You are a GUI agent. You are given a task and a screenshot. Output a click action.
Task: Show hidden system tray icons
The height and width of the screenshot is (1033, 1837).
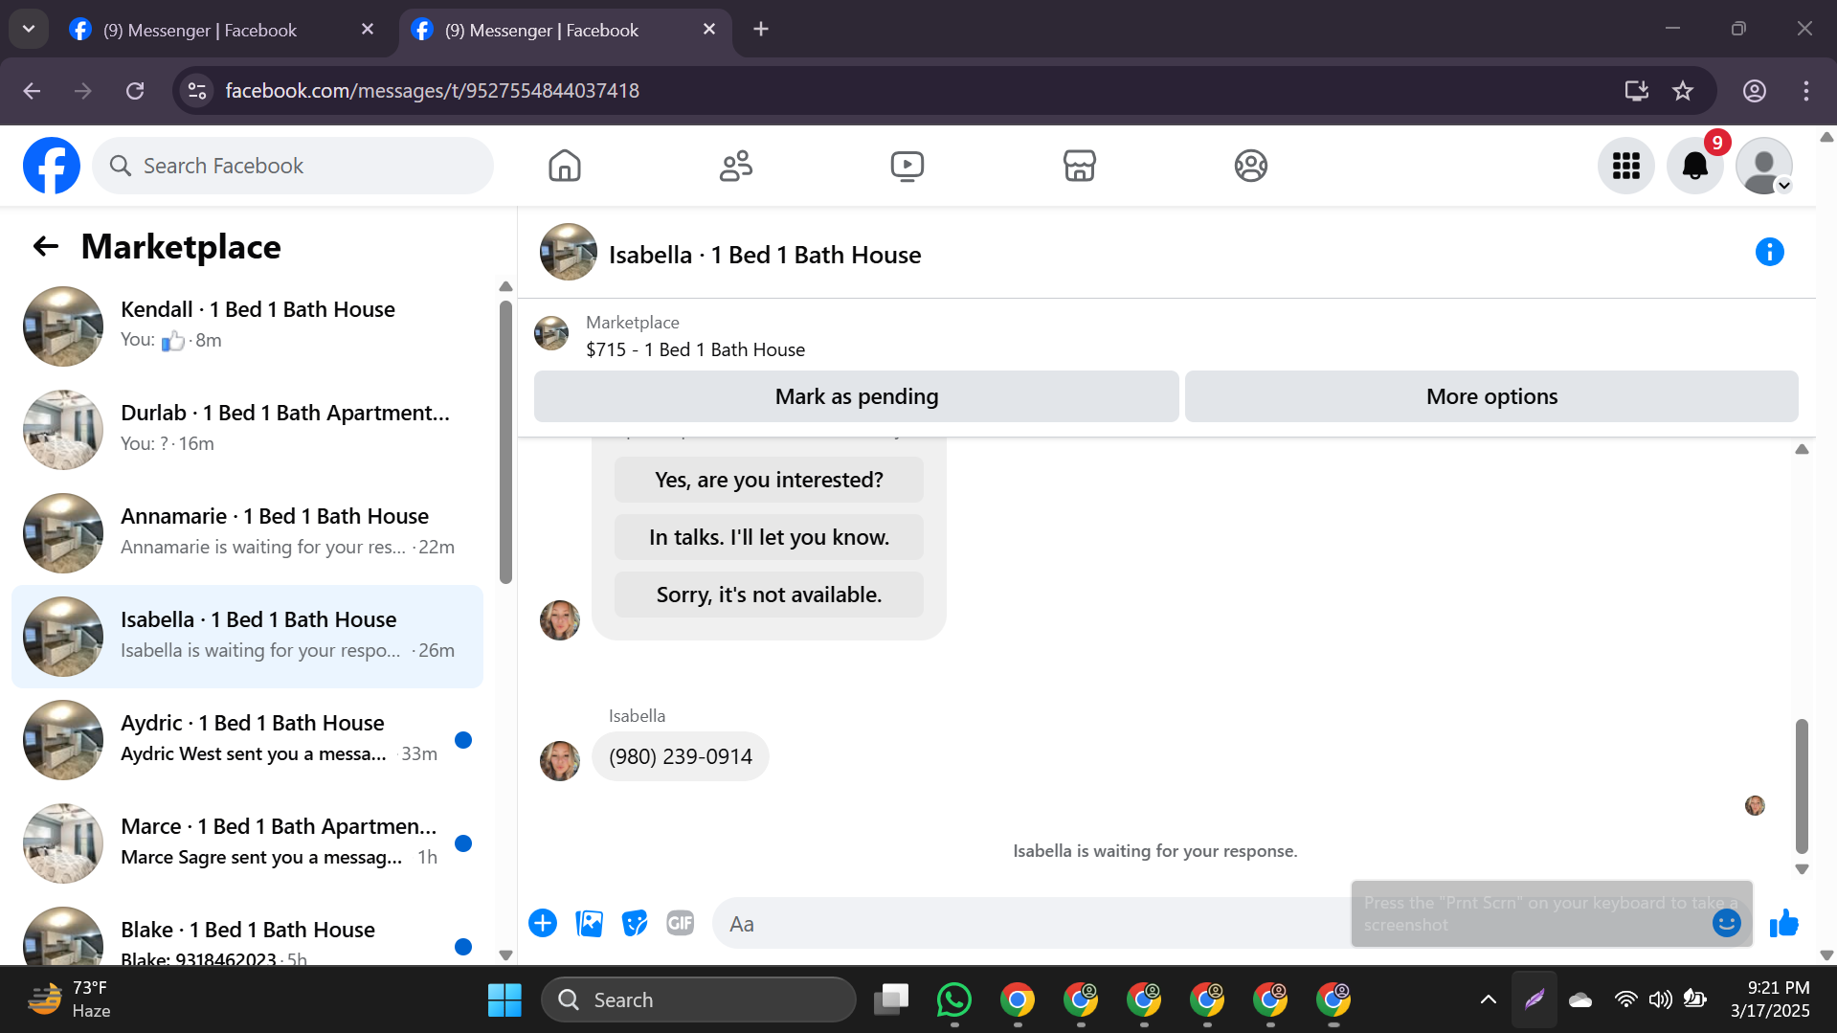point(1489,999)
